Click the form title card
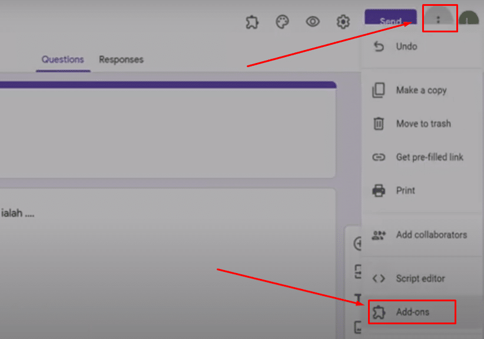The height and width of the screenshot is (339, 484). point(167,129)
